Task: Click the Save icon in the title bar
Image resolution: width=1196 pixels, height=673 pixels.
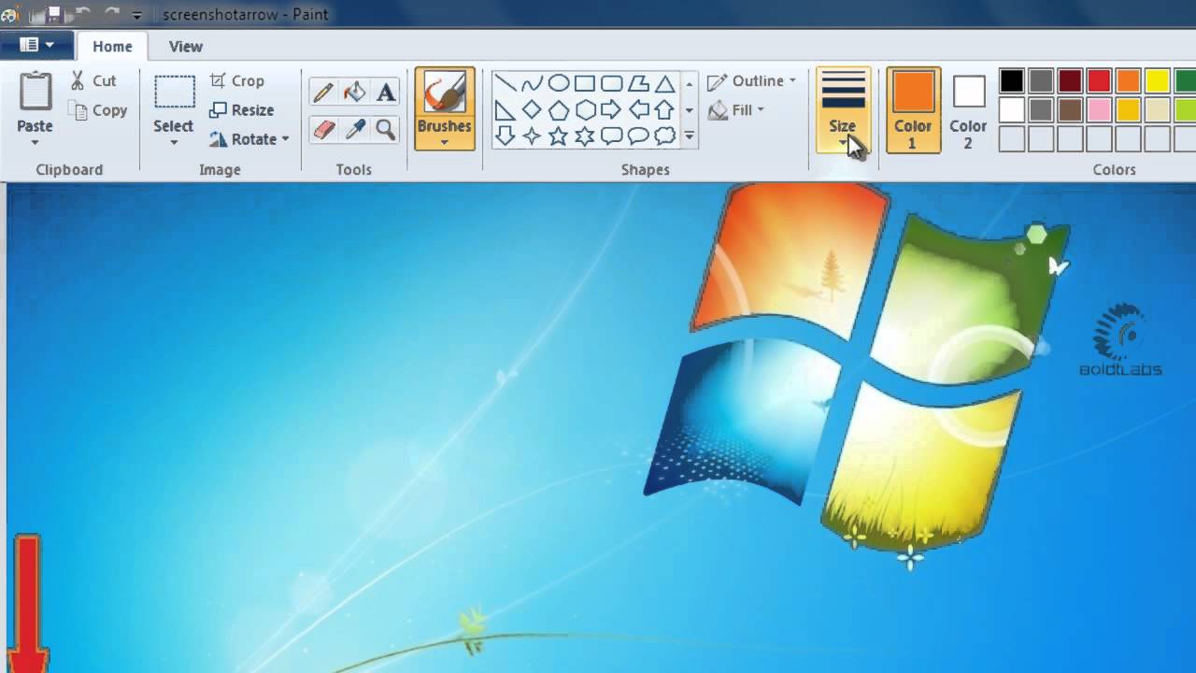Action: coord(54,14)
